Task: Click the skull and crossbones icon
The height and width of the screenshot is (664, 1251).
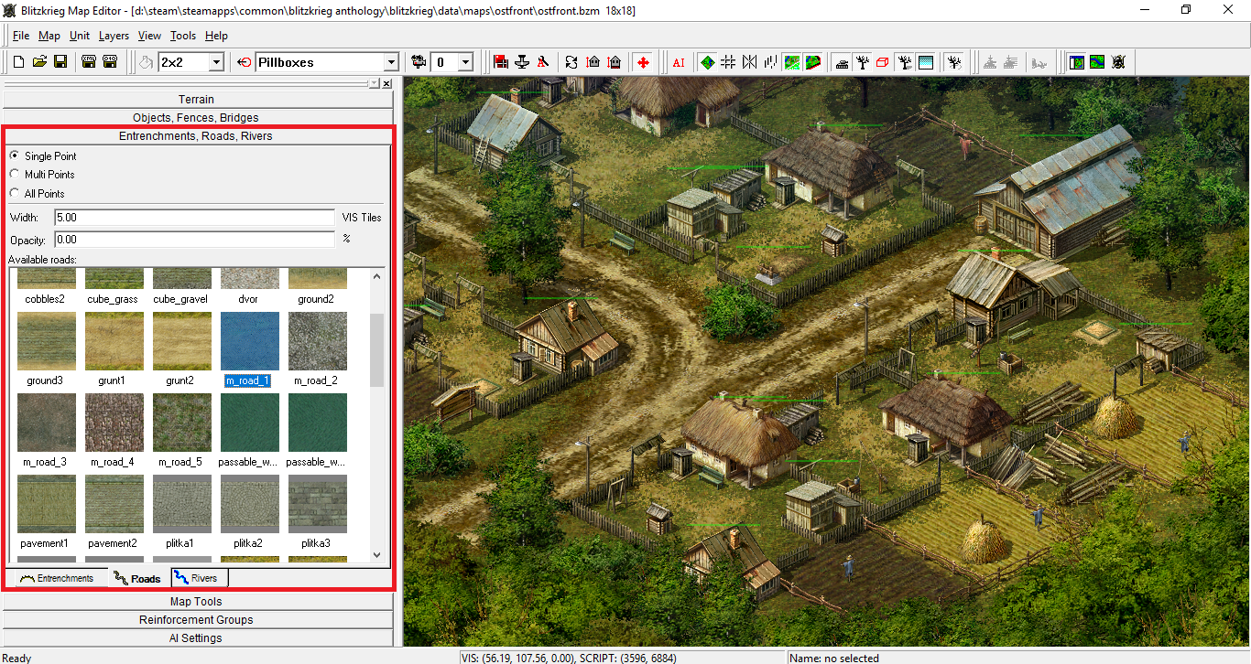Action: coord(1119,62)
